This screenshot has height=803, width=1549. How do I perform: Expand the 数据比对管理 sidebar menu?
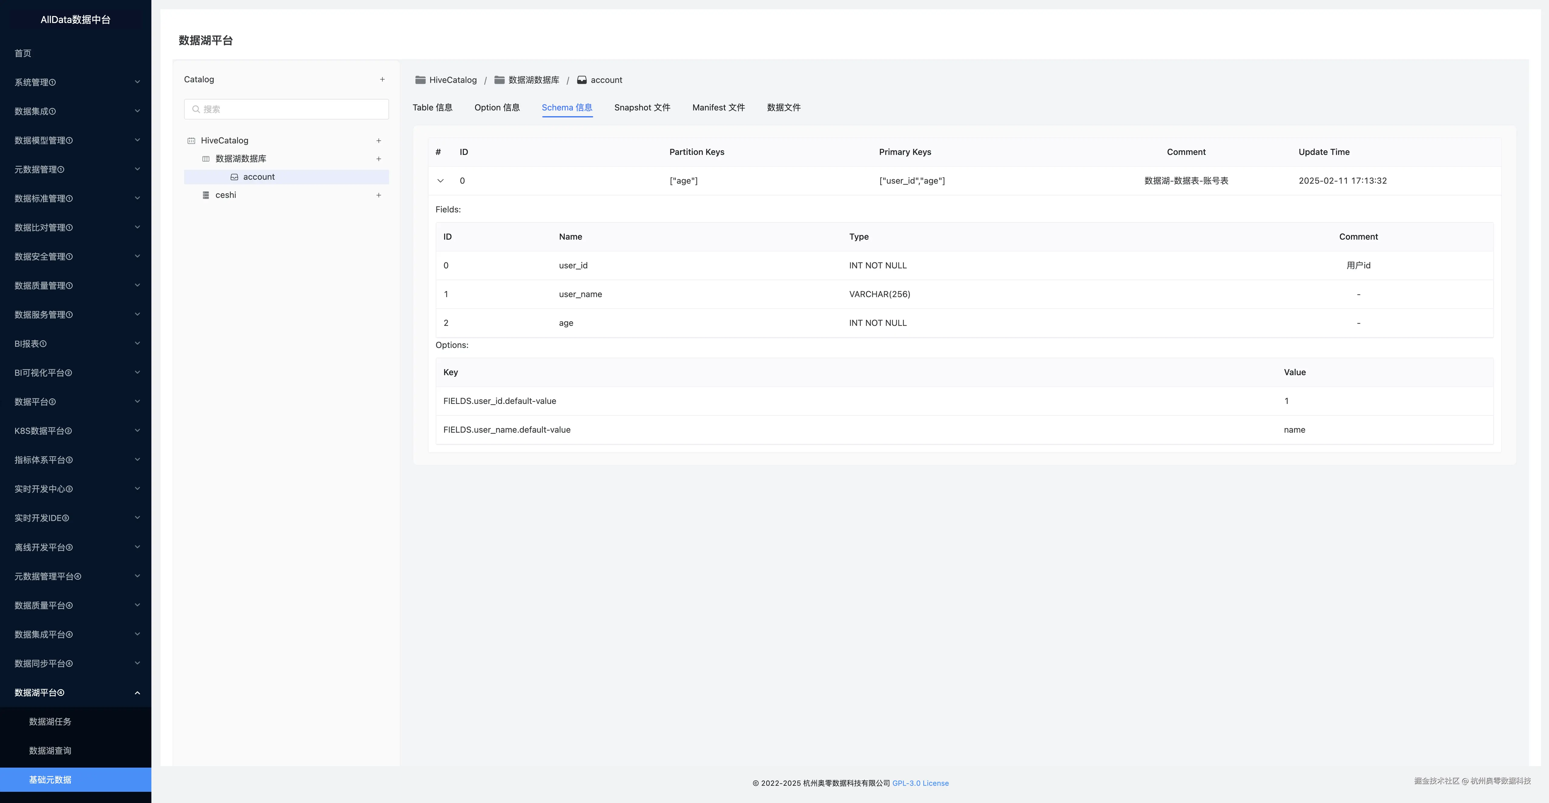pos(75,227)
